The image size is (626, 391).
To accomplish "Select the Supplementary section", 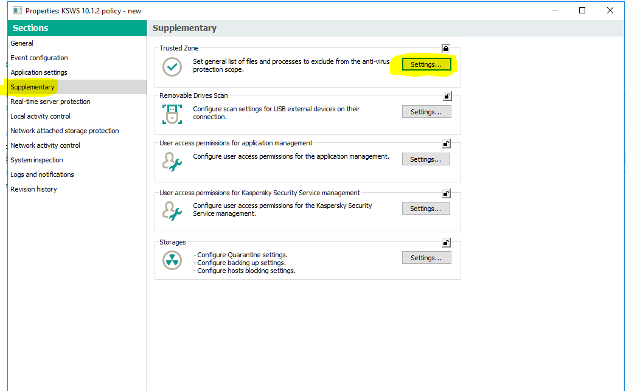I will point(77,87).
